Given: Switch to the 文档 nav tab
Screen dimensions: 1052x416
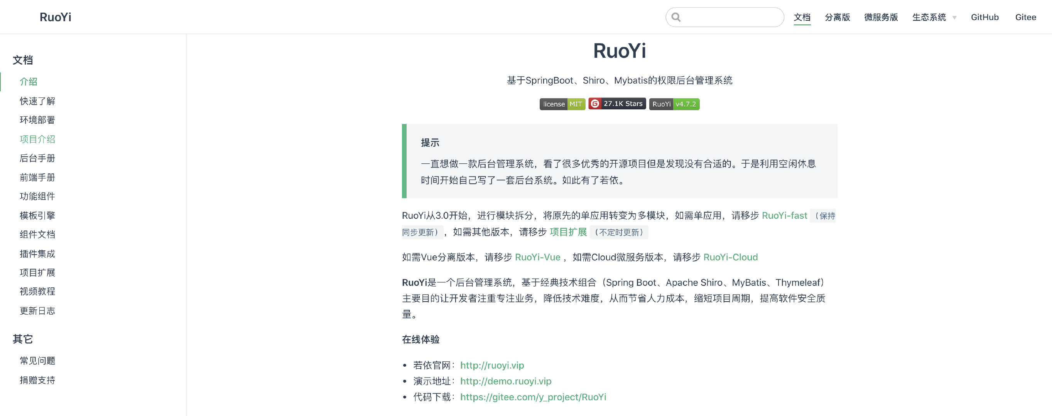Looking at the screenshot, I should coord(802,17).
